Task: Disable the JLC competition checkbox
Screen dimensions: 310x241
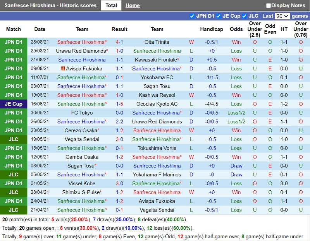Action: (x=244, y=16)
